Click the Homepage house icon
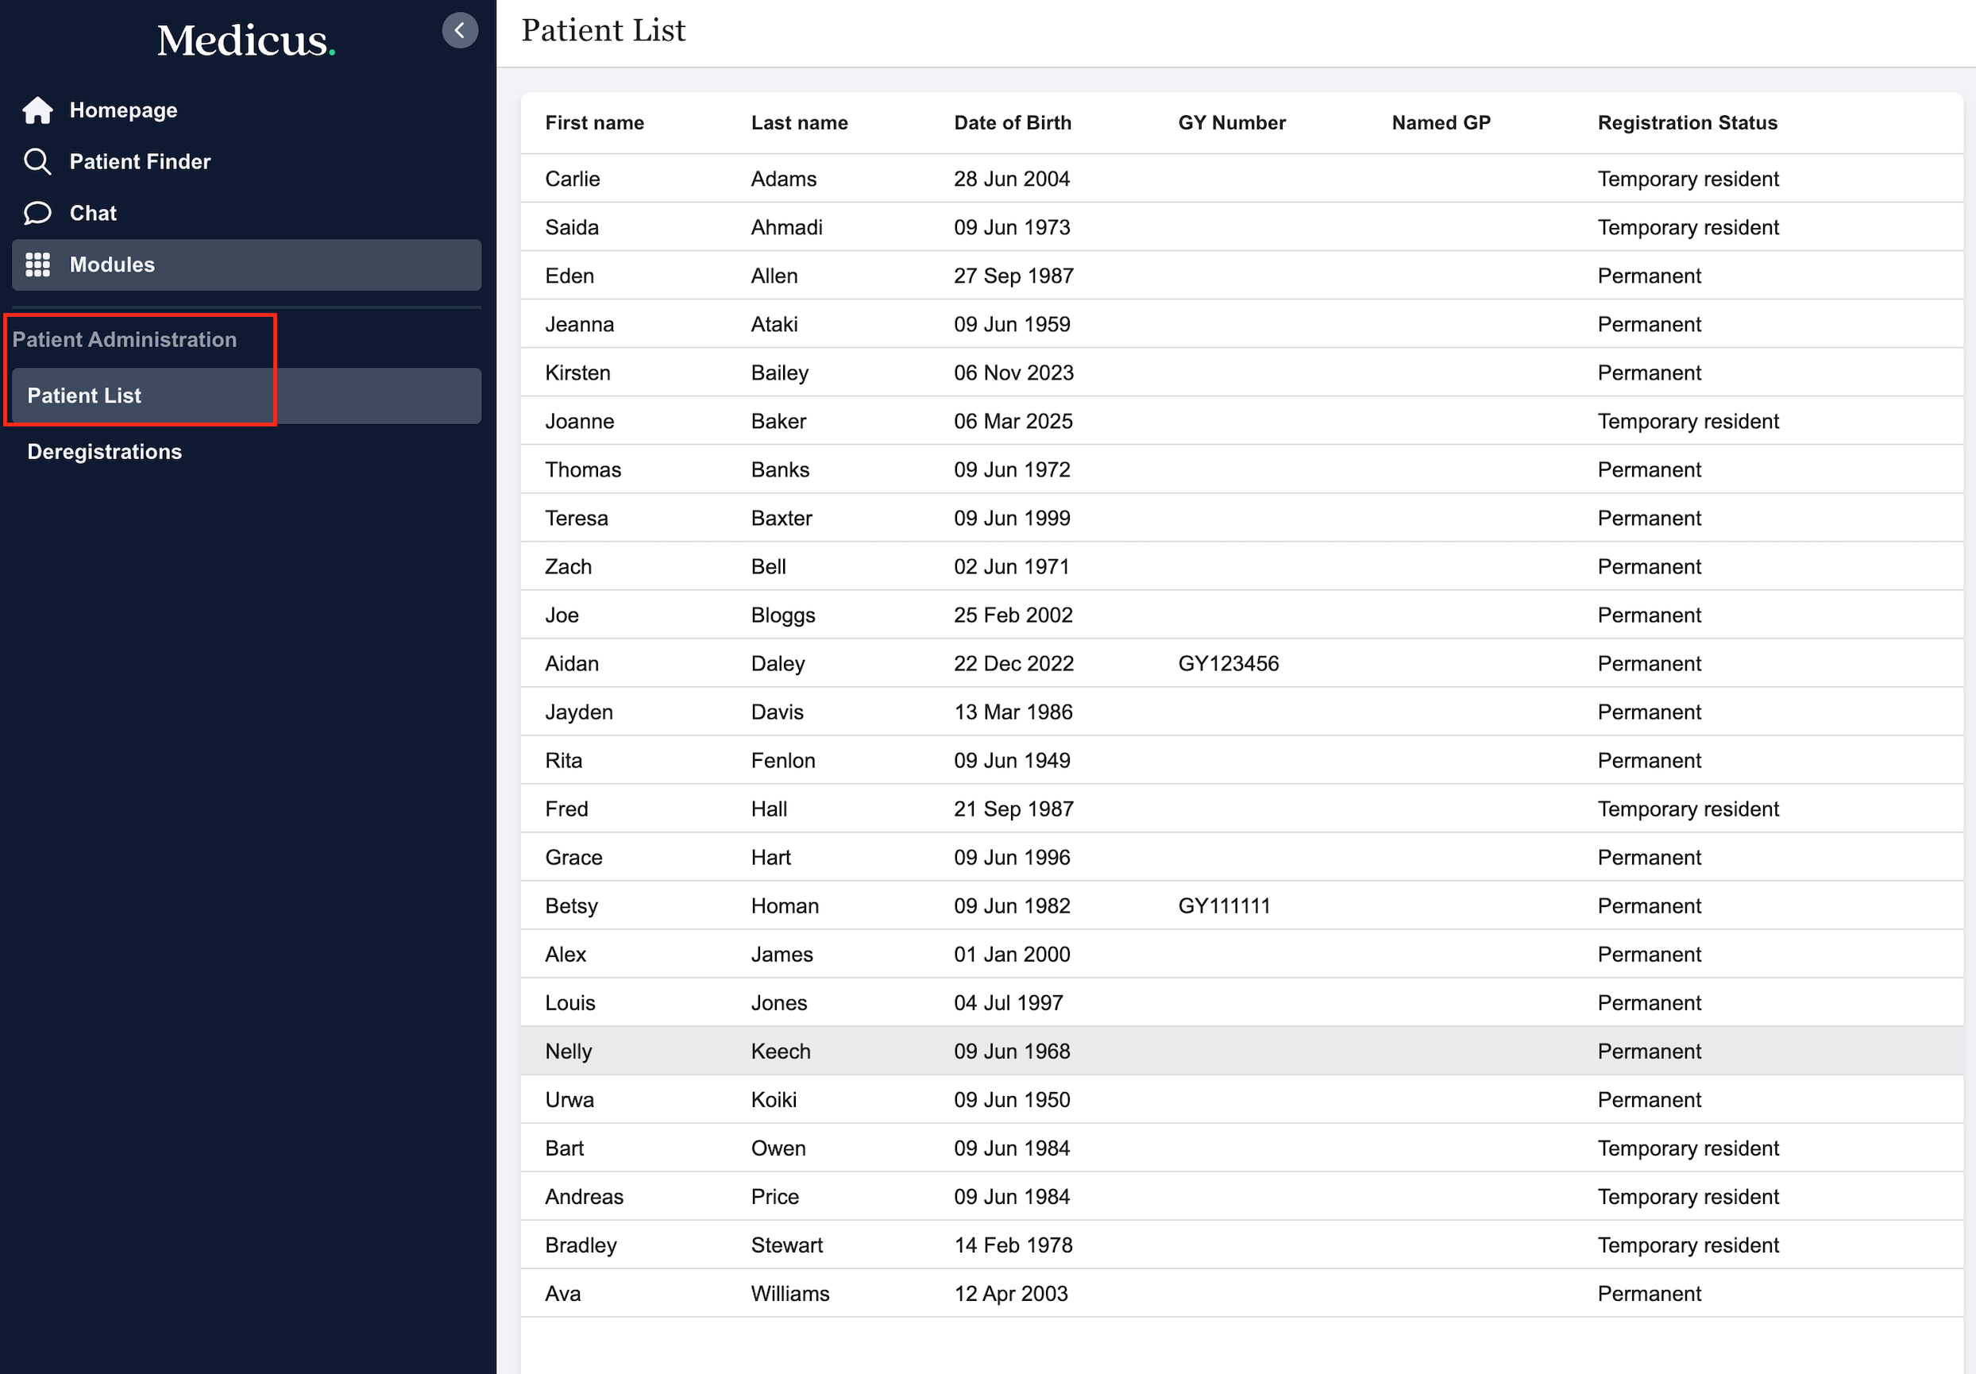This screenshot has width=1976, height=1374. coord(37,110)
